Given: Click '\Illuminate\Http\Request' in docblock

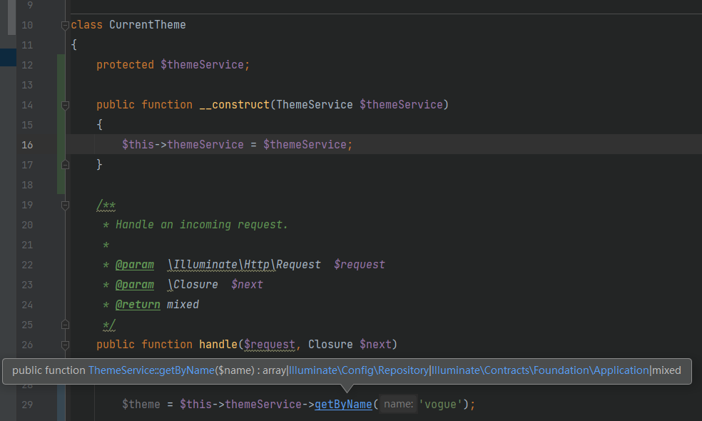Looking at the screenshot, I should coord(244,265).
